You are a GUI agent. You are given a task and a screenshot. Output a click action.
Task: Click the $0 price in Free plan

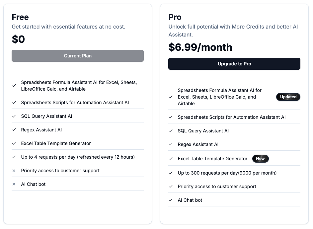(19, 39)
